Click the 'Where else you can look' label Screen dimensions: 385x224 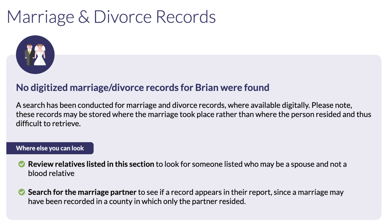click(50, 148)
